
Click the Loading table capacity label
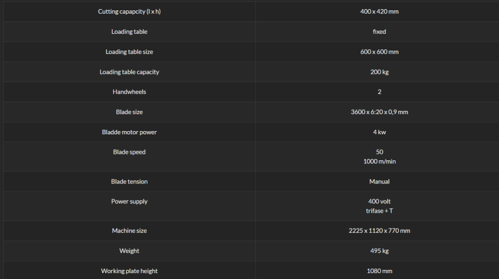[129, 72]
